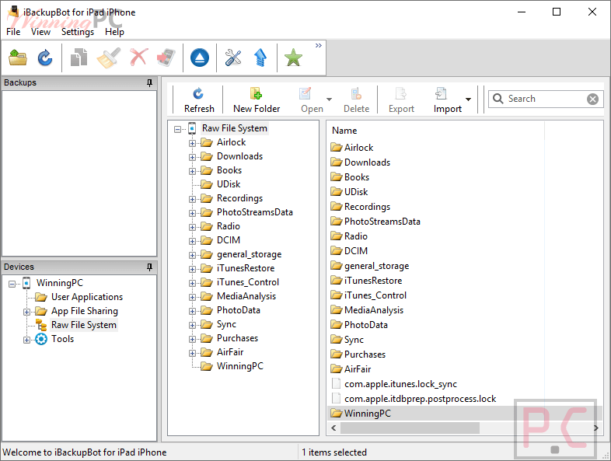
Task: Expand the Airlock folder in tree
Action: tap(192, 143)
